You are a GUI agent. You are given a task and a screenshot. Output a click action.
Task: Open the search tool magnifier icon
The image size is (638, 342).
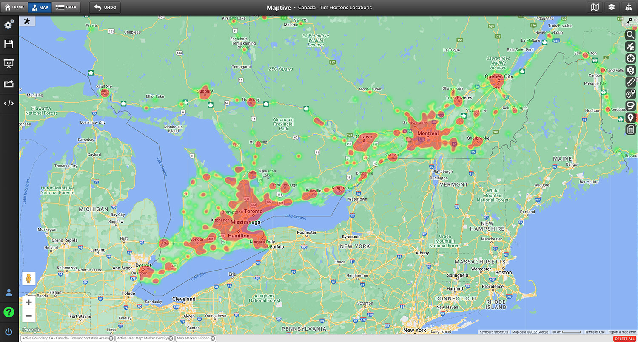click(630, 35)
